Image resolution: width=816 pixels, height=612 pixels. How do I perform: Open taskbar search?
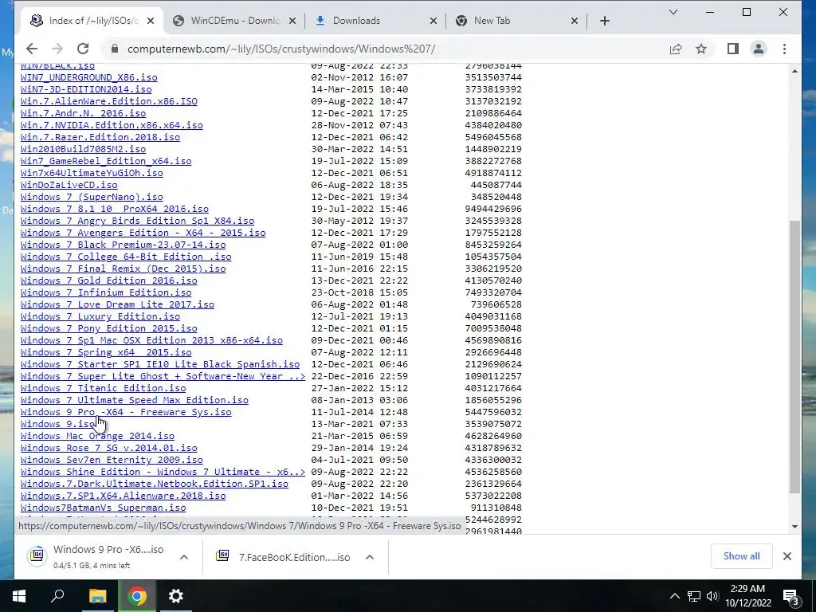57,596
